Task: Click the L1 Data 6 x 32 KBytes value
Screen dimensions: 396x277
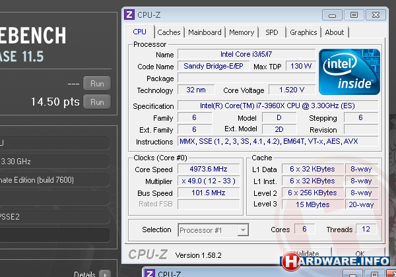Action: (x=313, y=169)
